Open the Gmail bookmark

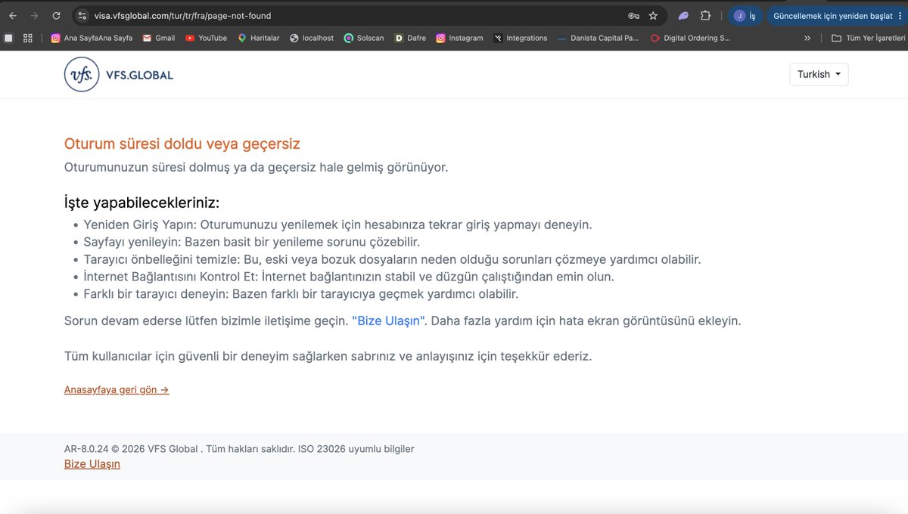click(159, 38)
